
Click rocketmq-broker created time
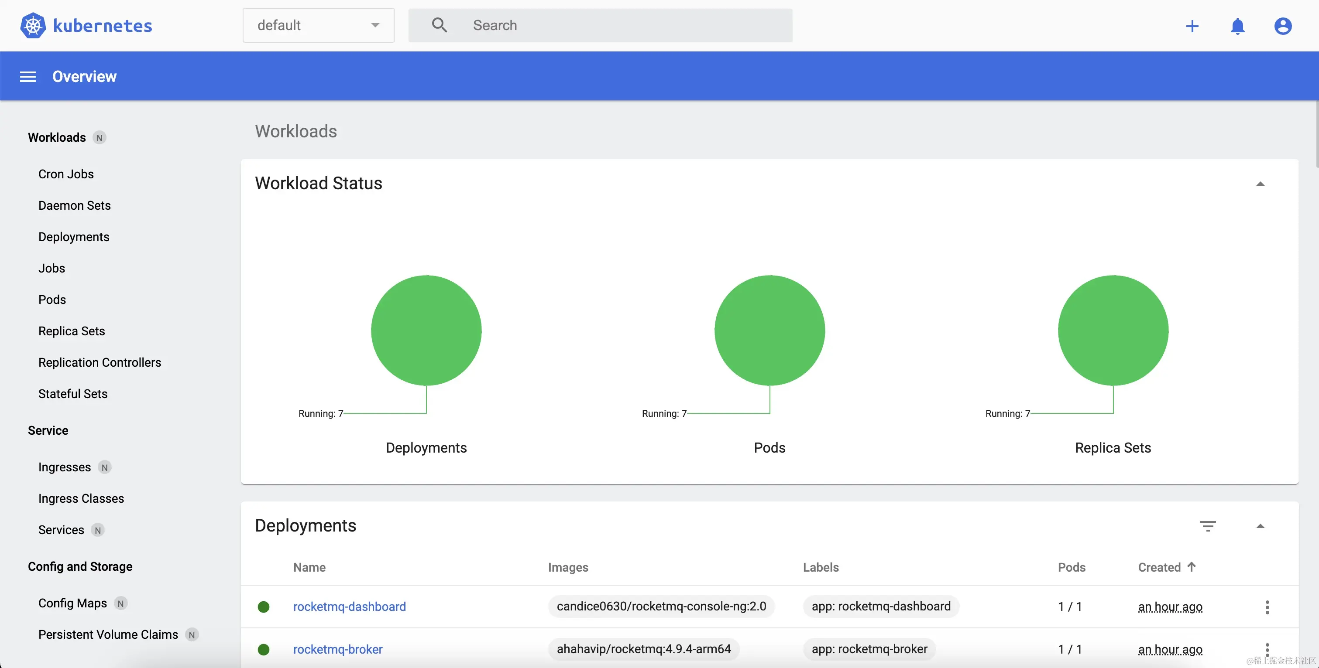[x=1170, y=650]
